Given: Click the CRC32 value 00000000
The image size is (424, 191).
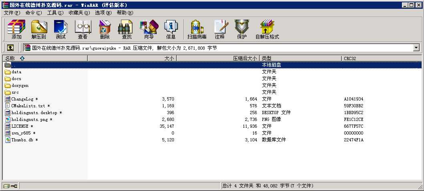Looking at the screenshot, I should [x=353, y=133].
